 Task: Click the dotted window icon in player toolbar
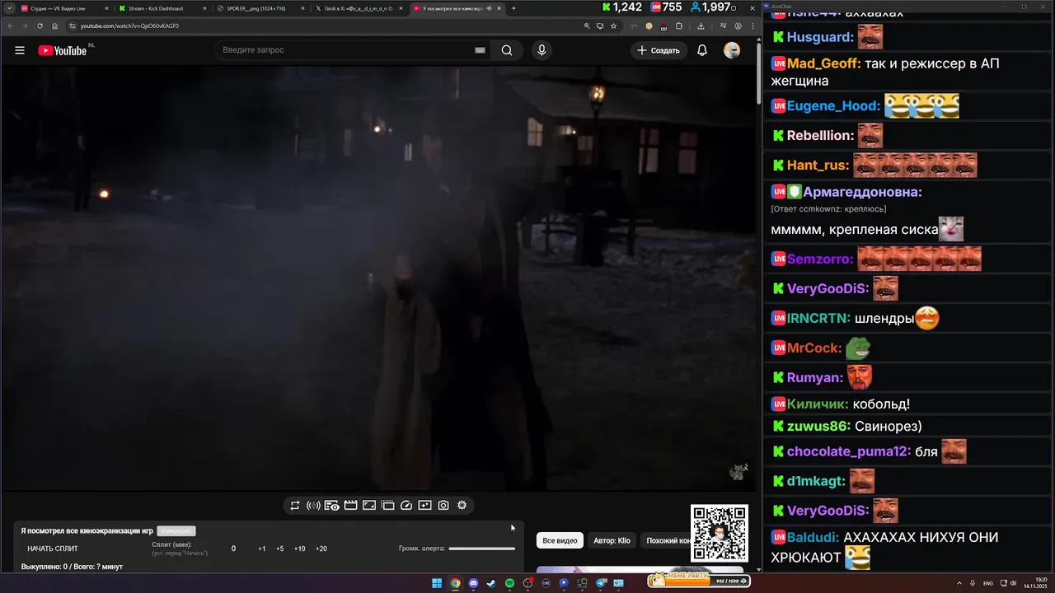pyautogui.click(x=387, y=506)
